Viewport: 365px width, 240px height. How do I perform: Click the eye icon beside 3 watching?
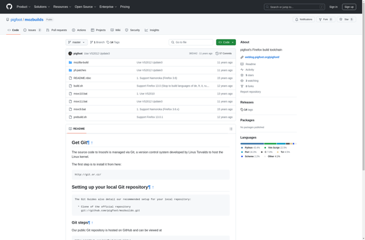coord(242,80)
